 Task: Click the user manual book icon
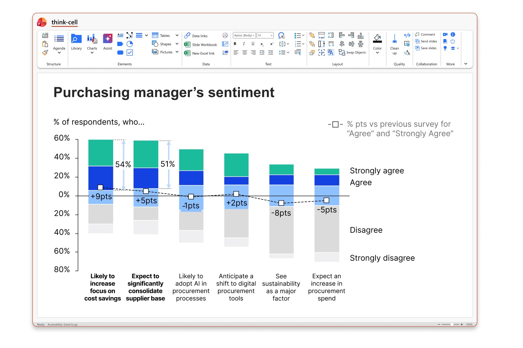pyautogui.click(x=445, y=41)
